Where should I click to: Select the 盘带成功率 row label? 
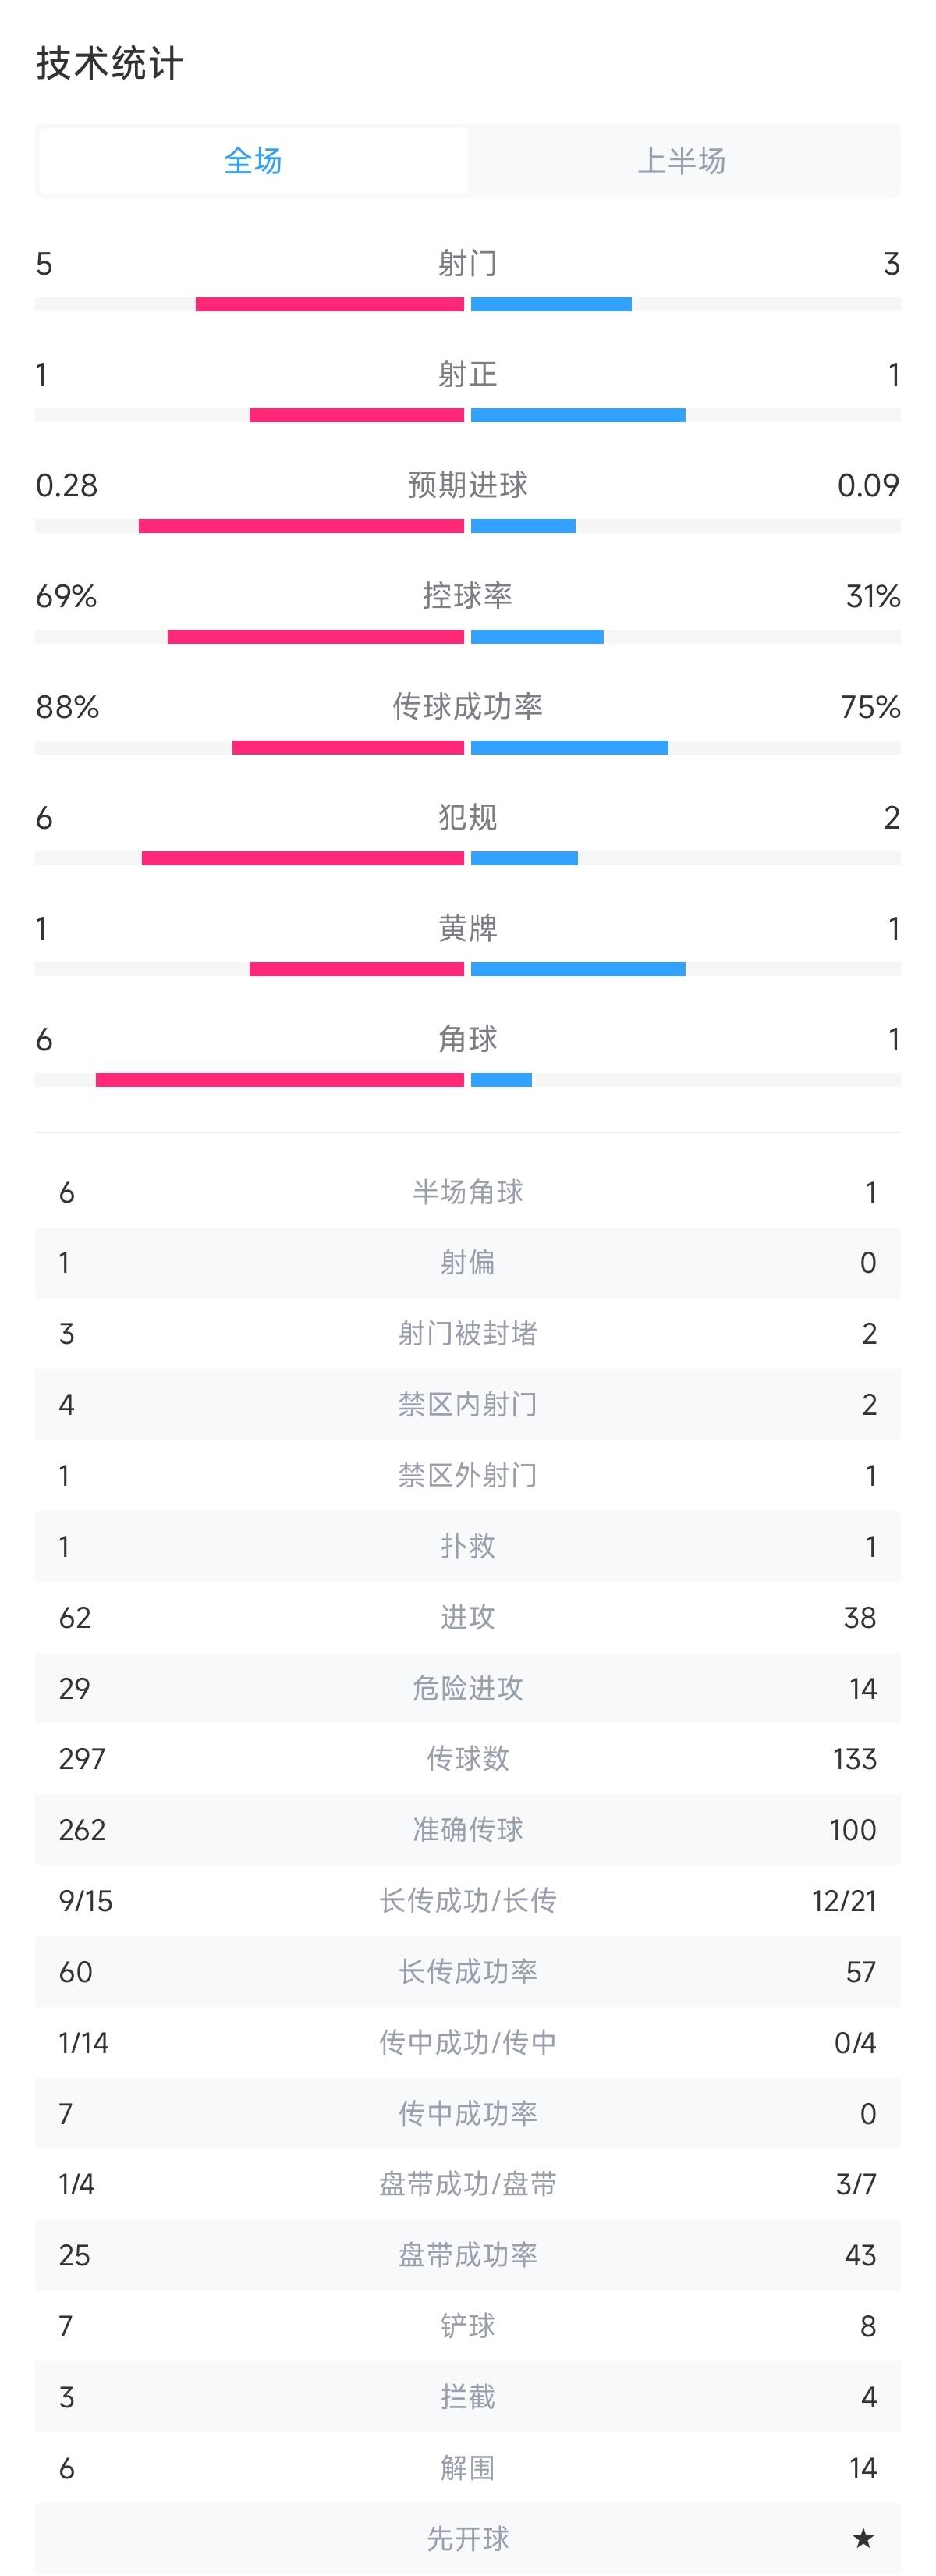[x=467, y=2255]
